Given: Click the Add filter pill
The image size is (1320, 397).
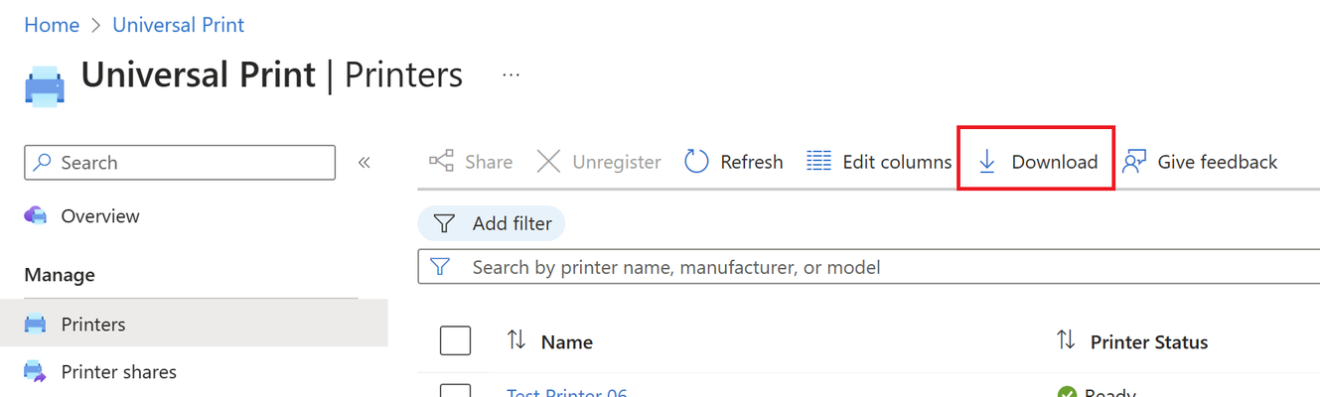Looking at the screenshot, I should click(x=492, y=223).
